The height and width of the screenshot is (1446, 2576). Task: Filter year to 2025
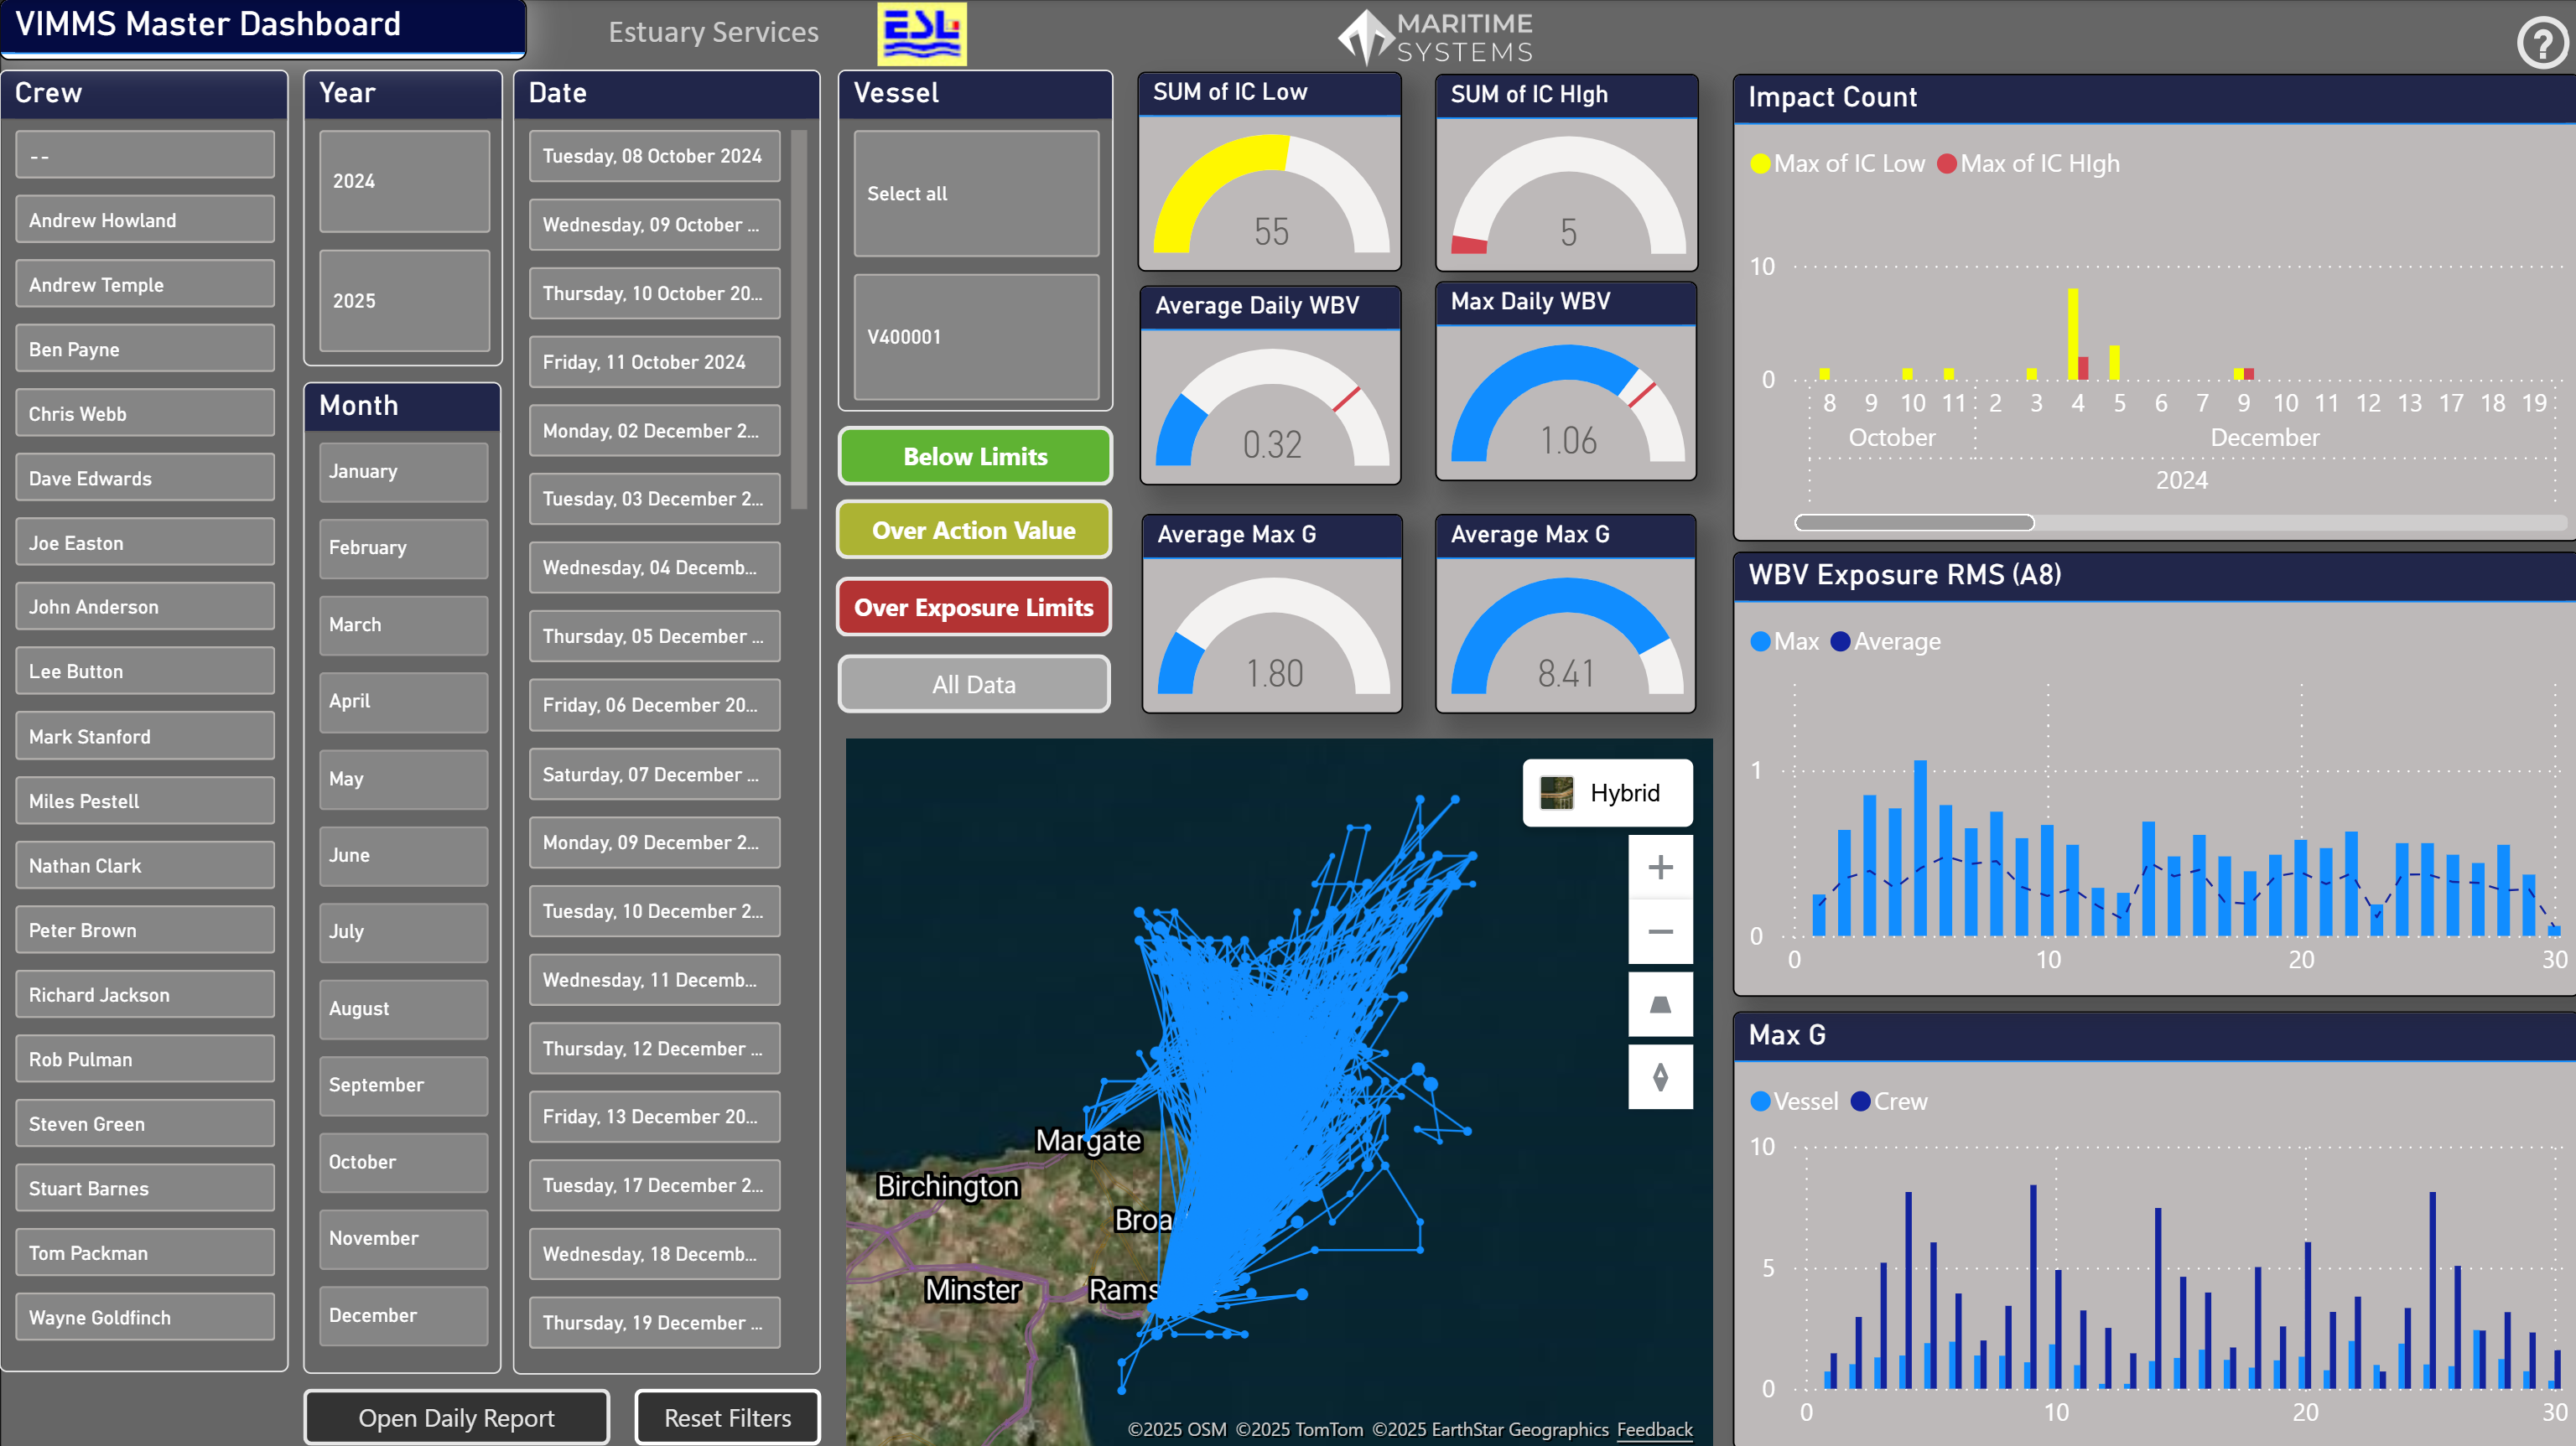click(x=404, y=301)
